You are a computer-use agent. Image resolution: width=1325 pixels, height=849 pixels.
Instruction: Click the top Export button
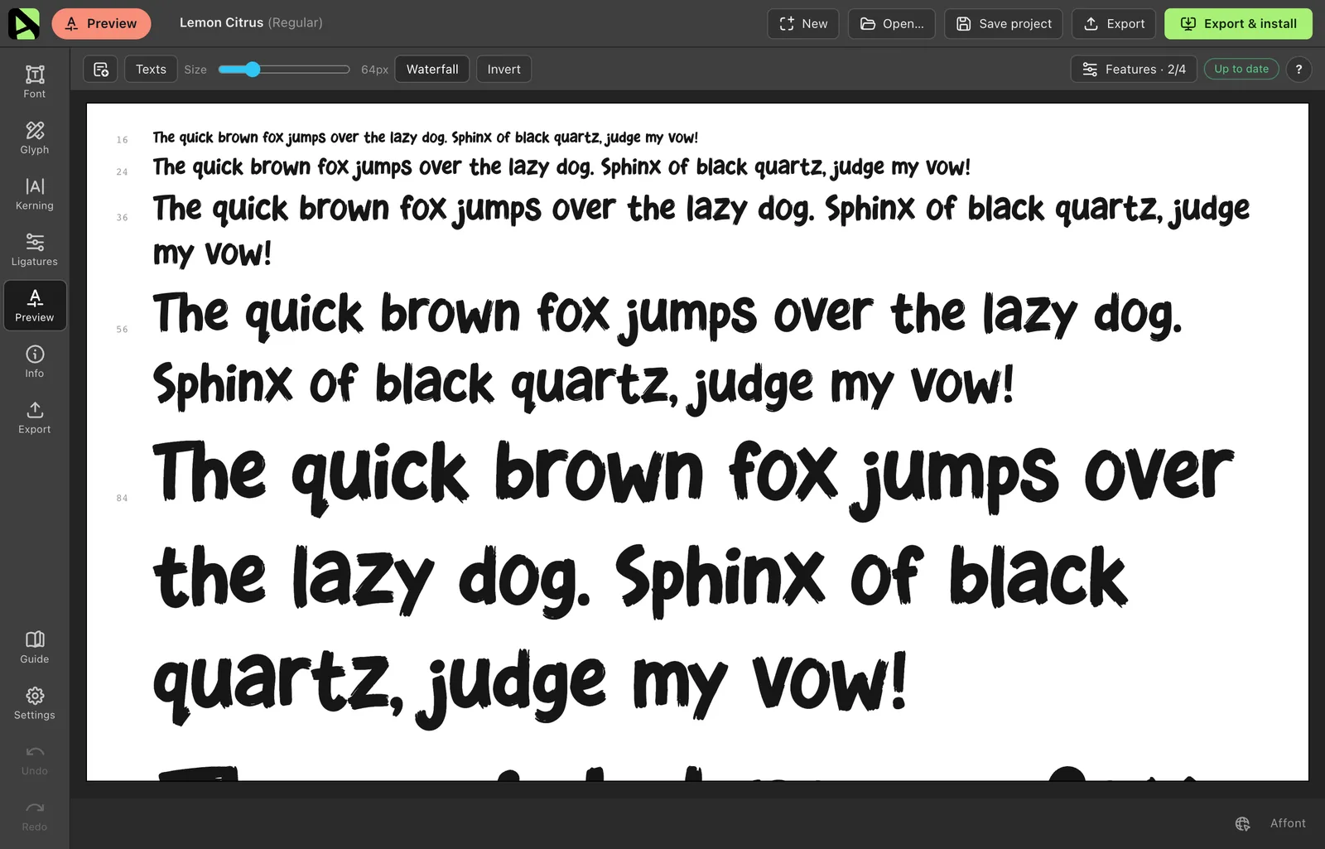(1114, 24)
